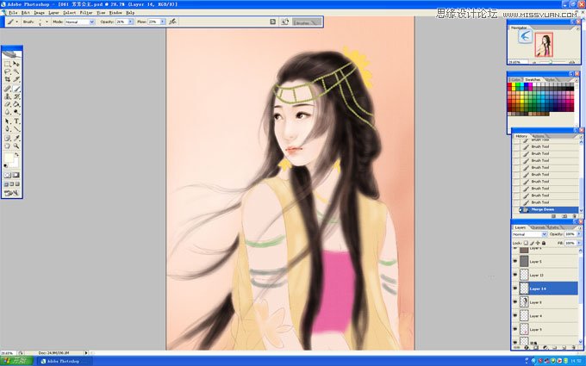Open the Brush preset picker arrow
This screenshot has width=586, height=366.
point(47,22)
